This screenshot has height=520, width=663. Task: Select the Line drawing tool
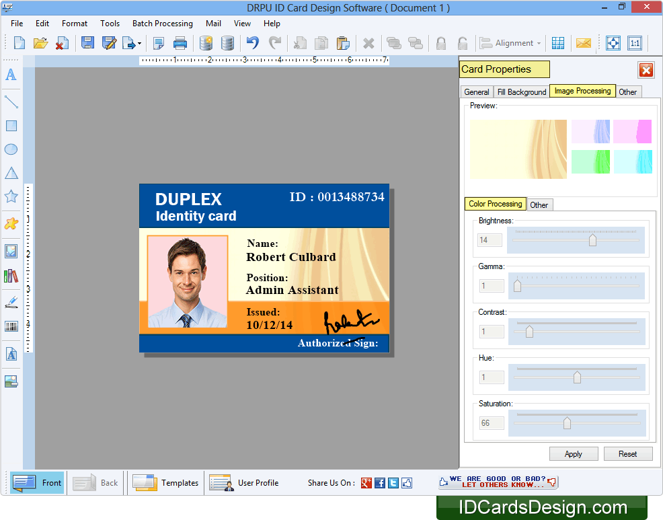tap(11, 102)
